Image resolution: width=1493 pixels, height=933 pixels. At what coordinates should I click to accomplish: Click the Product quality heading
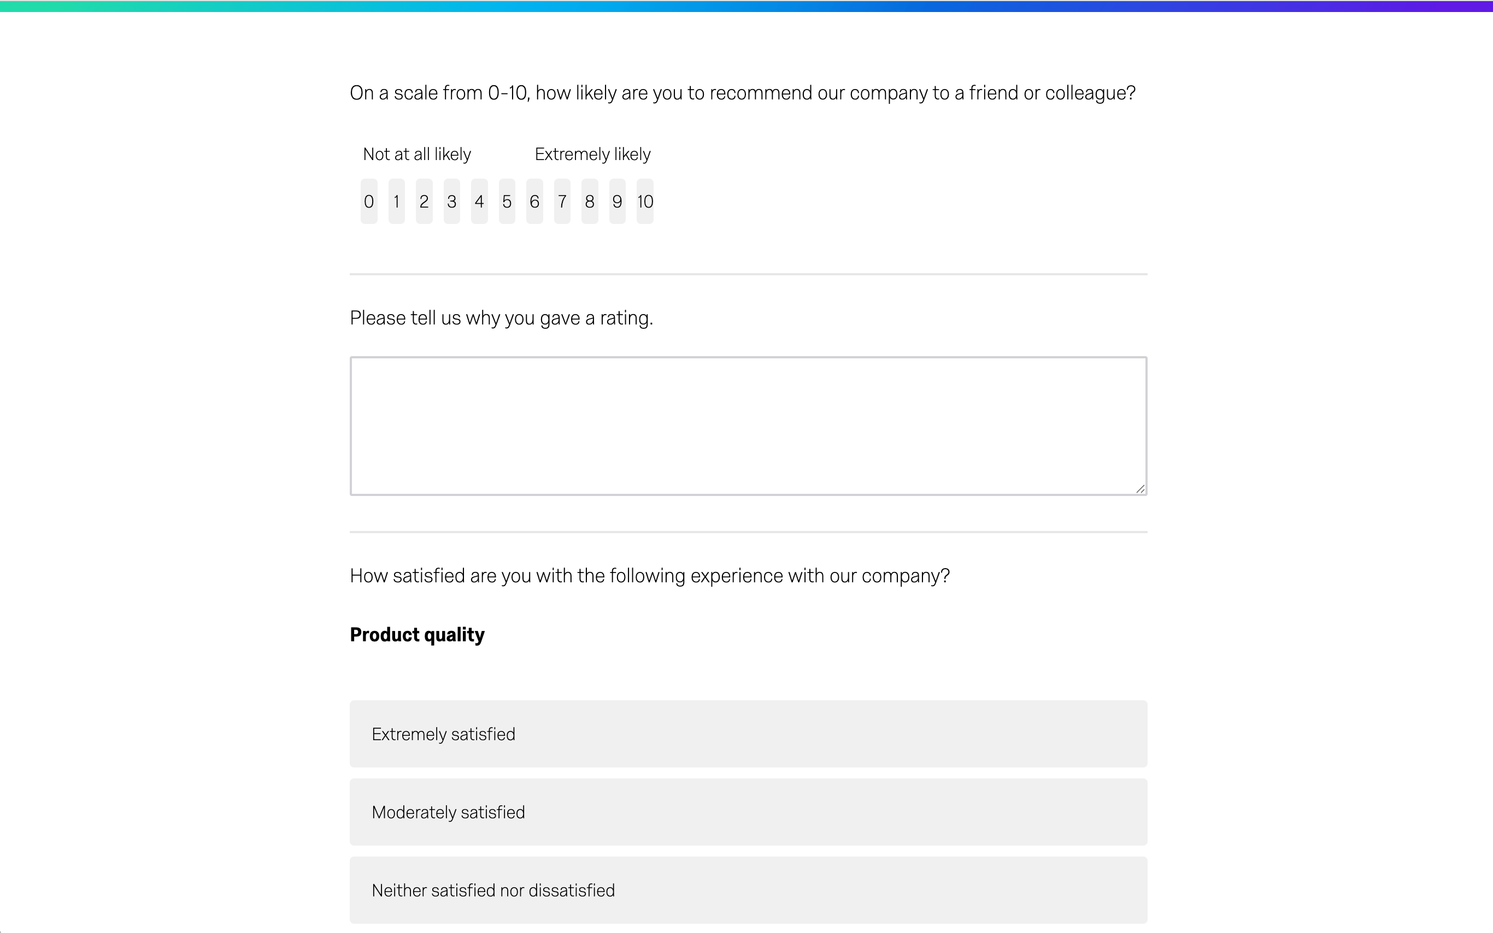tap(416, 634)
